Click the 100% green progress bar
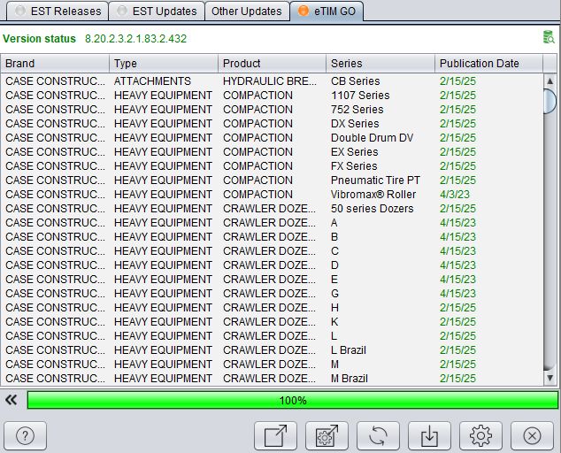 [x=293, y=400]
